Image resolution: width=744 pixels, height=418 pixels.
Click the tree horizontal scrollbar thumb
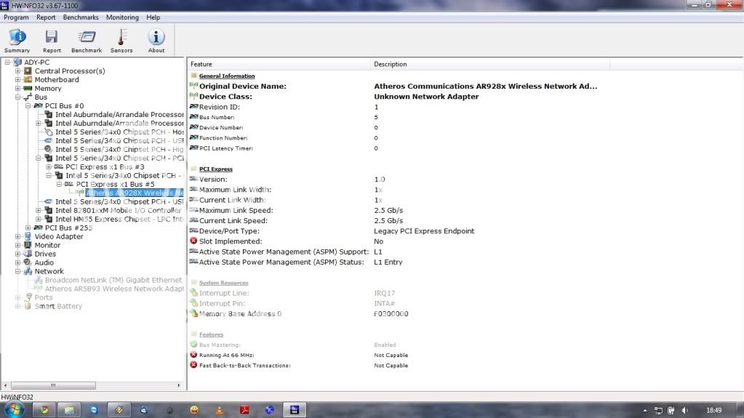click(x=53, y=385)
